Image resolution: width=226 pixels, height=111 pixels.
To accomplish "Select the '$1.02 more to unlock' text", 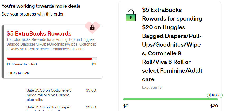I will pos(22,64).
